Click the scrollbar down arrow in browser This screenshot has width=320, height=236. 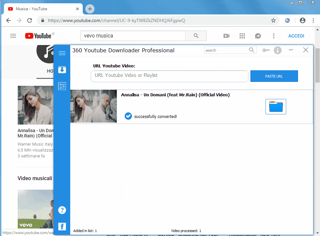click(318, 233)
